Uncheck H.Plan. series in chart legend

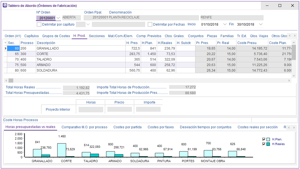[264, 139]
